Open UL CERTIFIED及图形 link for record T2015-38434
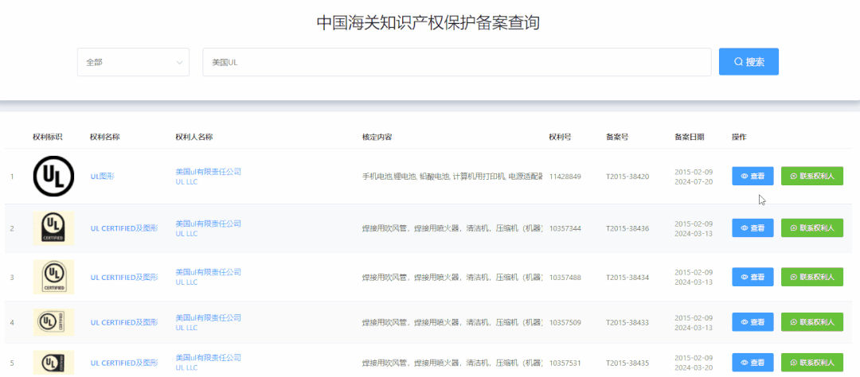Image resolution: width=860 pixels, height=377 pixels. (124, 278)
